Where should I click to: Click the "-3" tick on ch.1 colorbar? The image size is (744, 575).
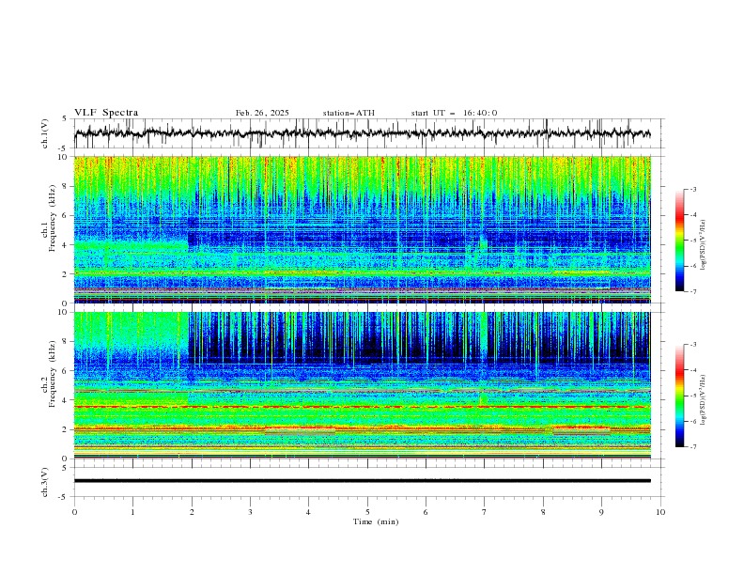click(x=692, y=190)
